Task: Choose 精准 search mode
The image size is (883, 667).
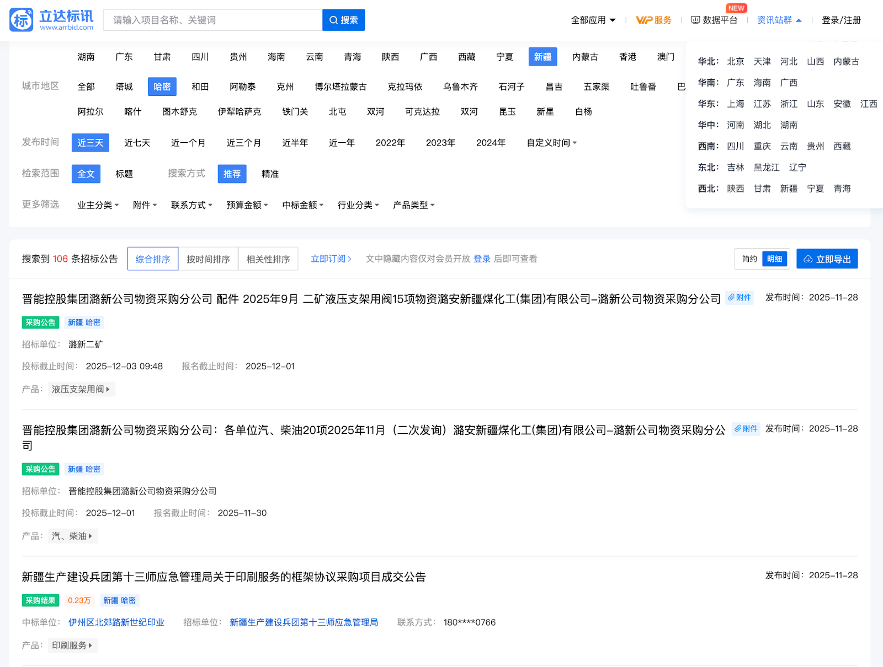Action: coord(270,174)
